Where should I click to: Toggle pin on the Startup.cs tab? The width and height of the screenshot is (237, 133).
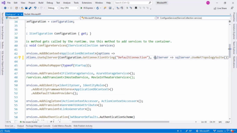pyautogui.click(x=18, y=14)
